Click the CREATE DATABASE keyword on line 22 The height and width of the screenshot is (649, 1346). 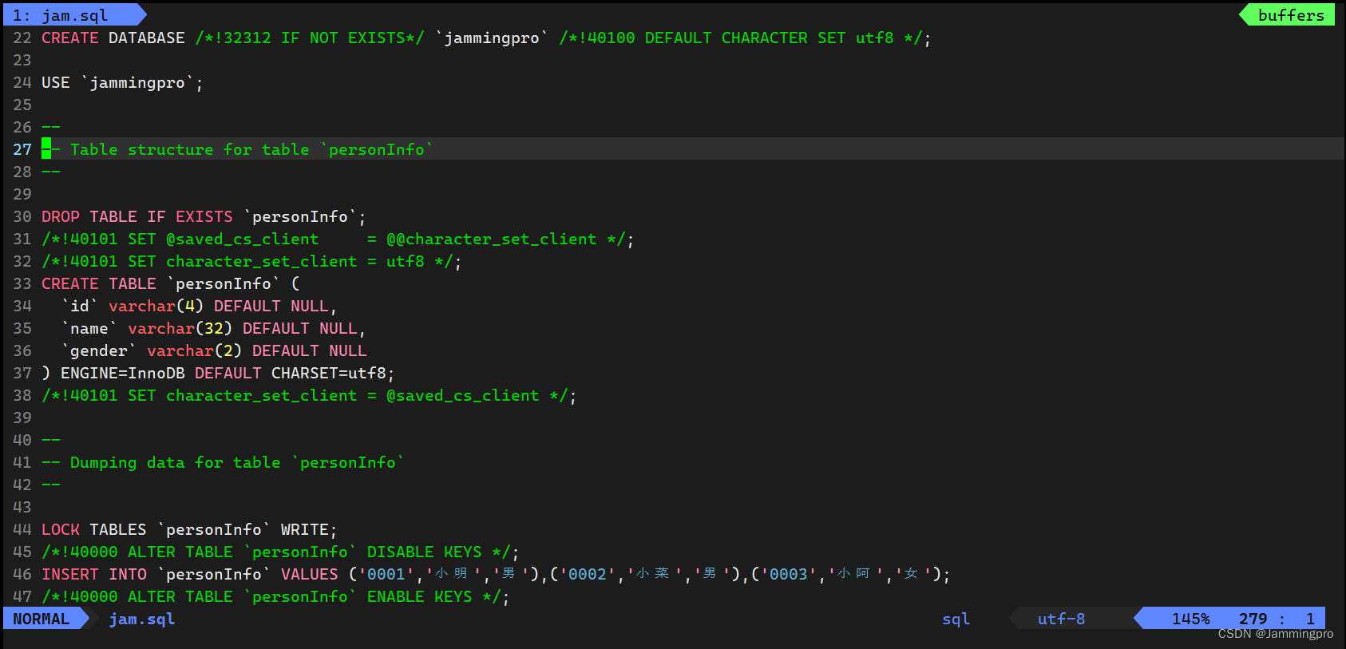(113, 38)
